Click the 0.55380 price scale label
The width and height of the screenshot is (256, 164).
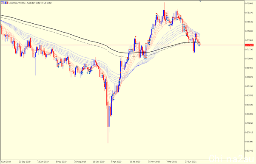pos(249,142)
